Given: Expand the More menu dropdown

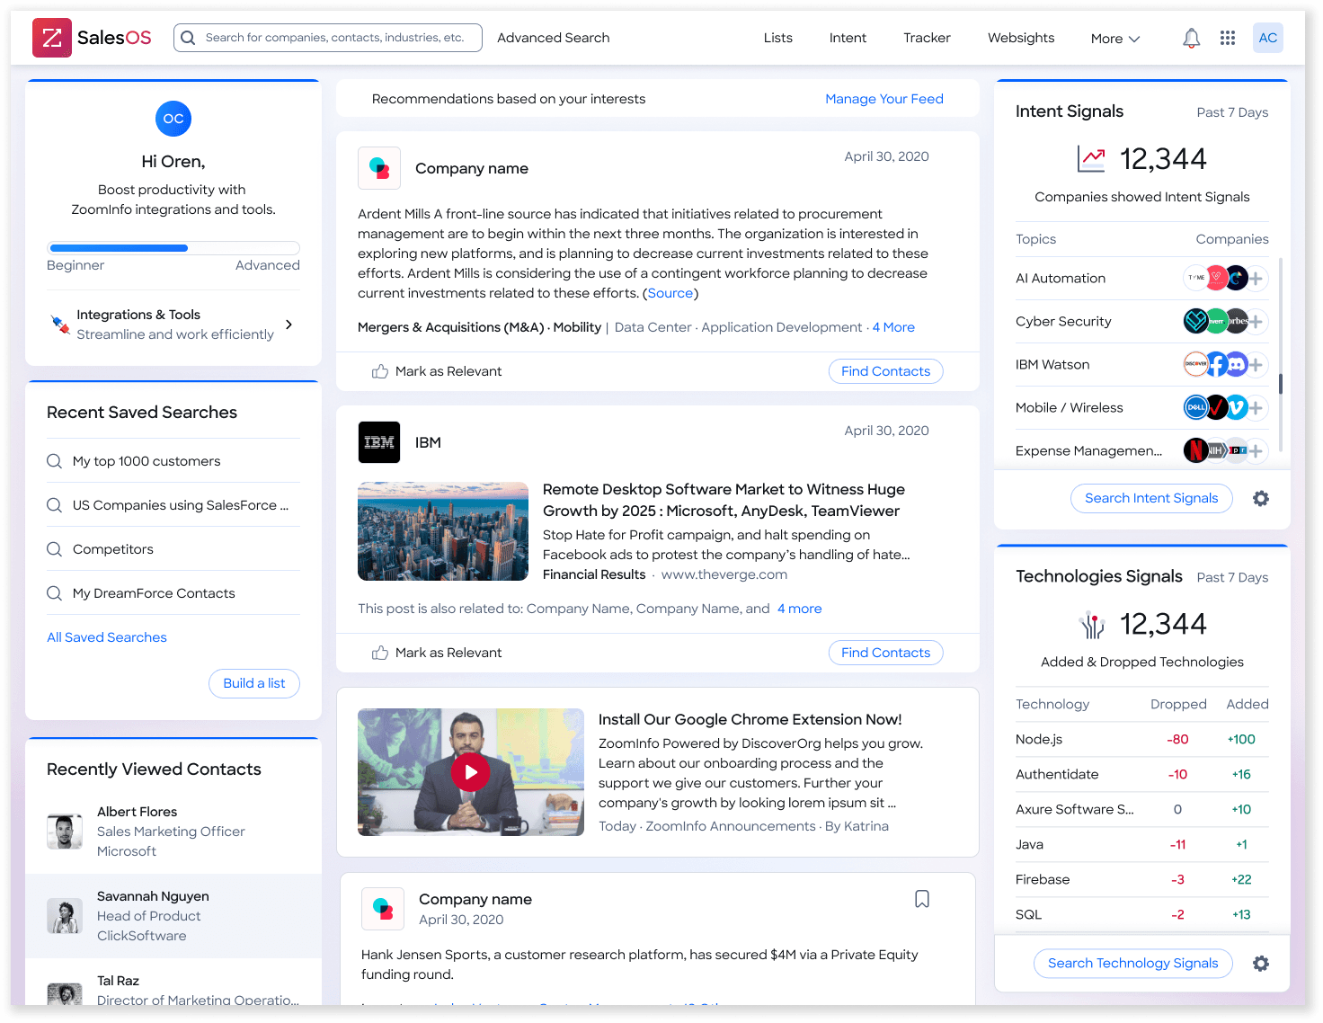Looking at the screenshot, I should coord(1115,39).
